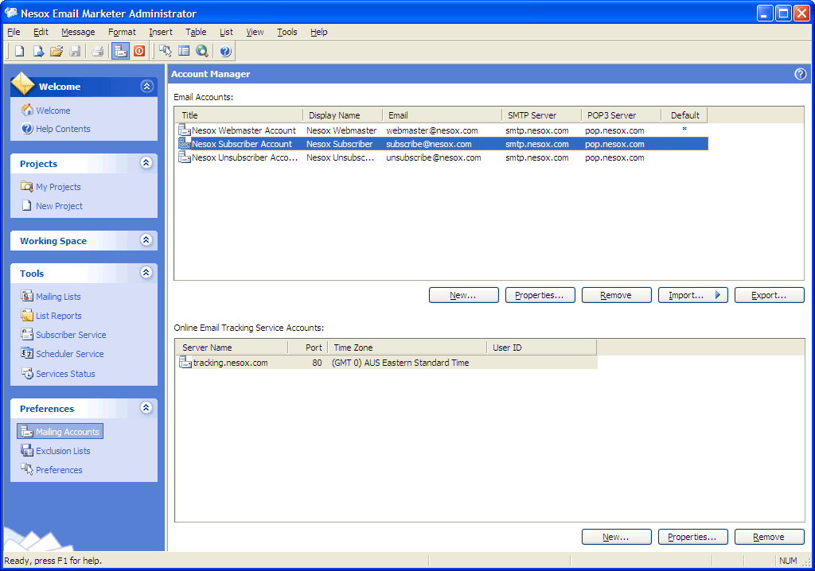The width and height of the screenshot is (815, 571).
Task: Collapse the Tools panel
Action: click(146, 272)
